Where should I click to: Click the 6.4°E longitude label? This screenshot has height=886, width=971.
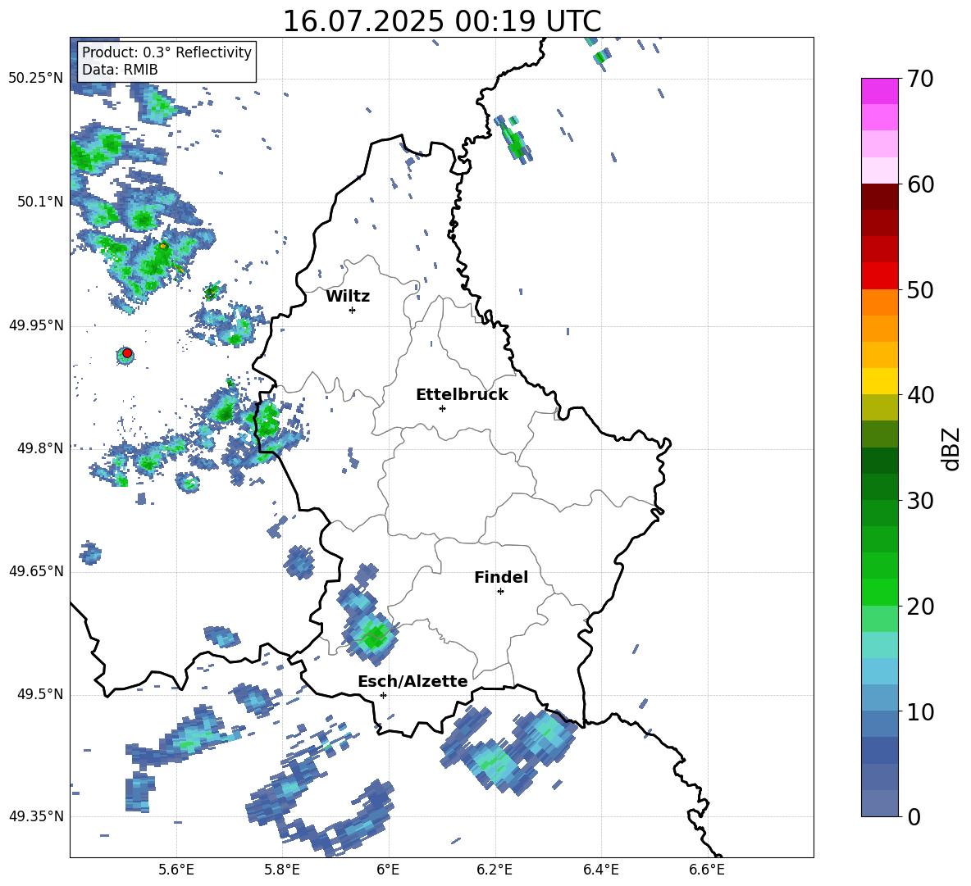600,870
